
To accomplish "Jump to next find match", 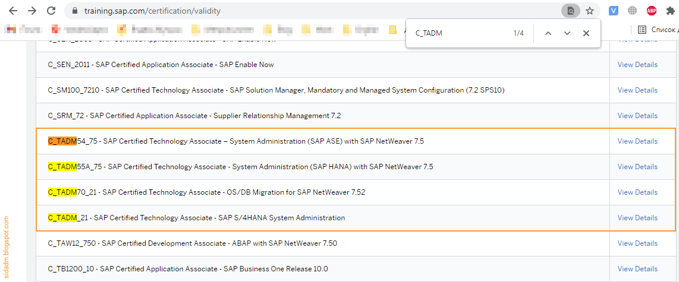I will click(x=567, y=33).
